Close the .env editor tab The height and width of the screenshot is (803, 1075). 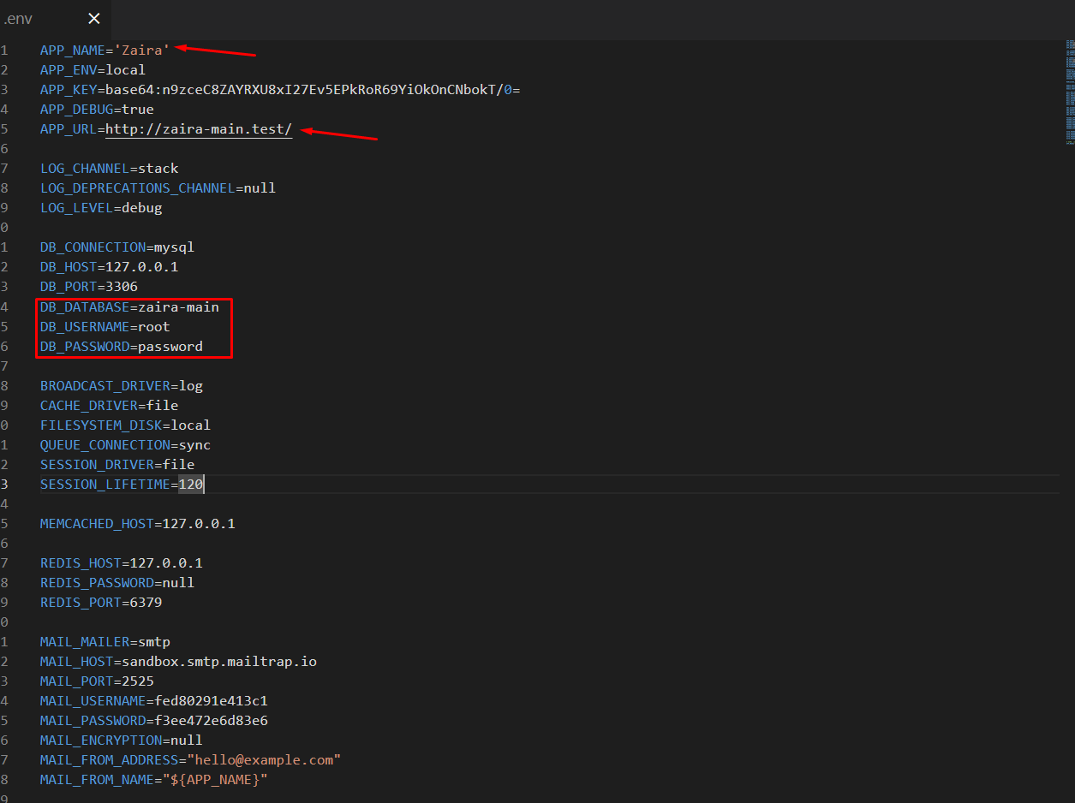pos(94,19)
